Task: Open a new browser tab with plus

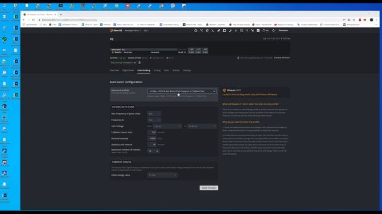Action: tap(61, 14)
